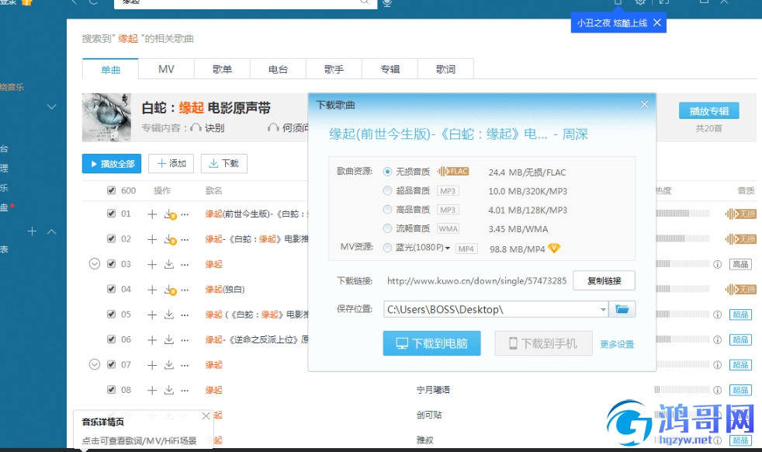Add song 04 with its plus icon

[x=152, y=290]
